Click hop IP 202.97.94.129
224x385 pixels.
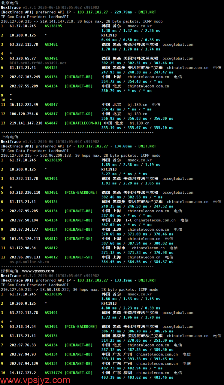(24, 364)
